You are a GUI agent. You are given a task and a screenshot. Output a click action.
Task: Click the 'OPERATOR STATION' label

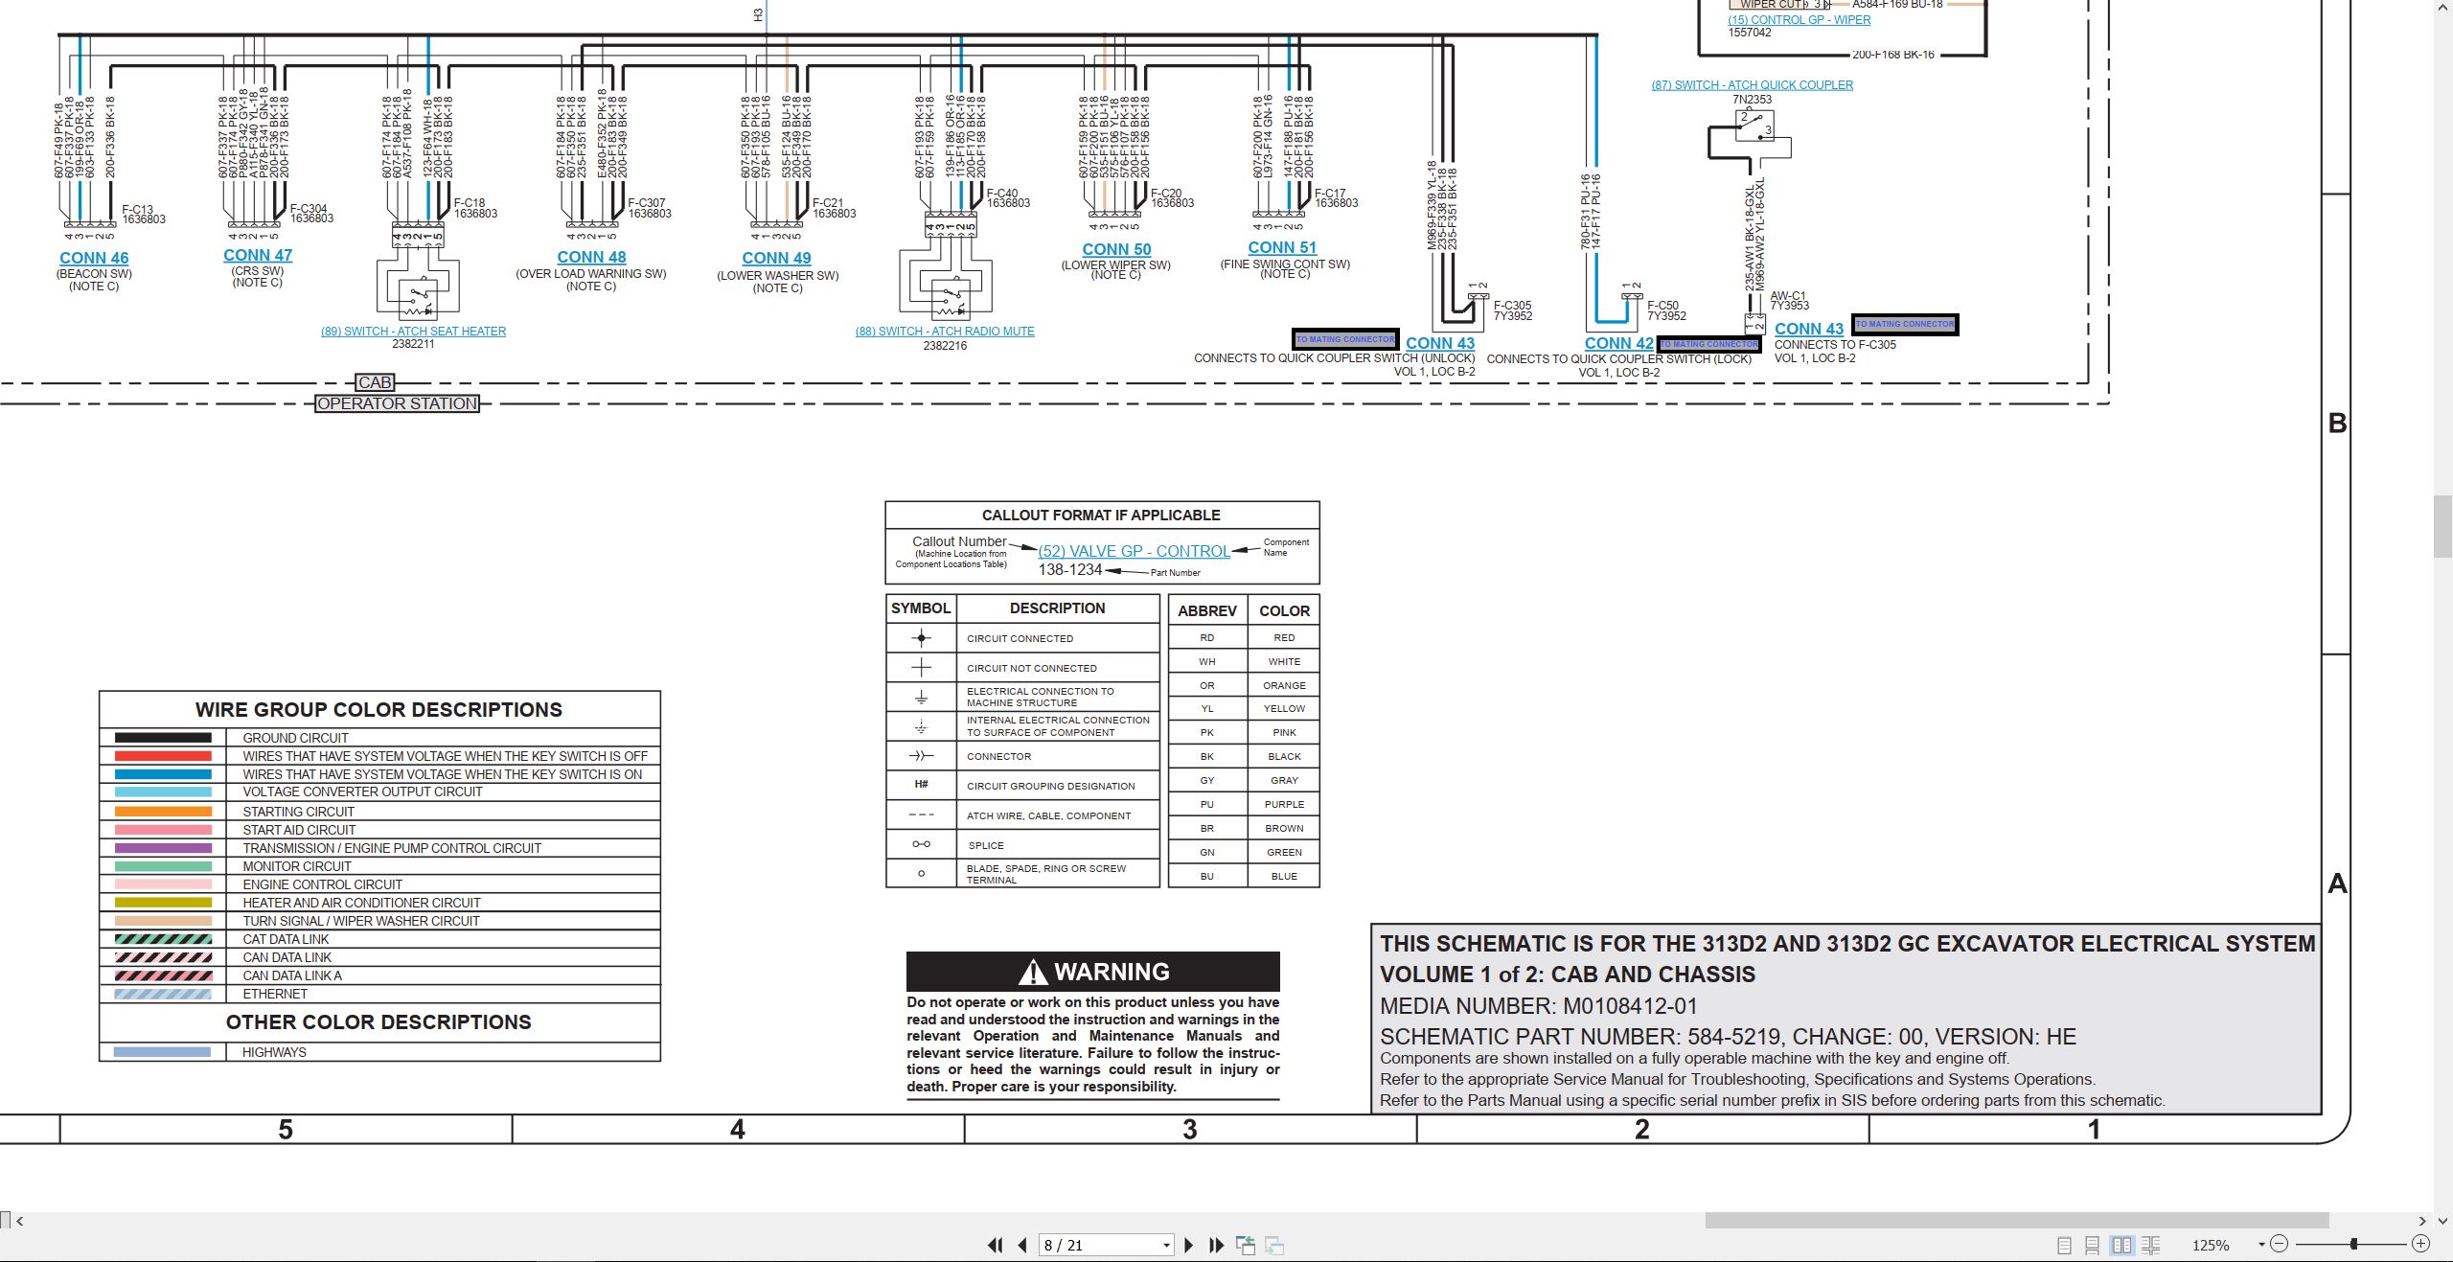[398, 403]
